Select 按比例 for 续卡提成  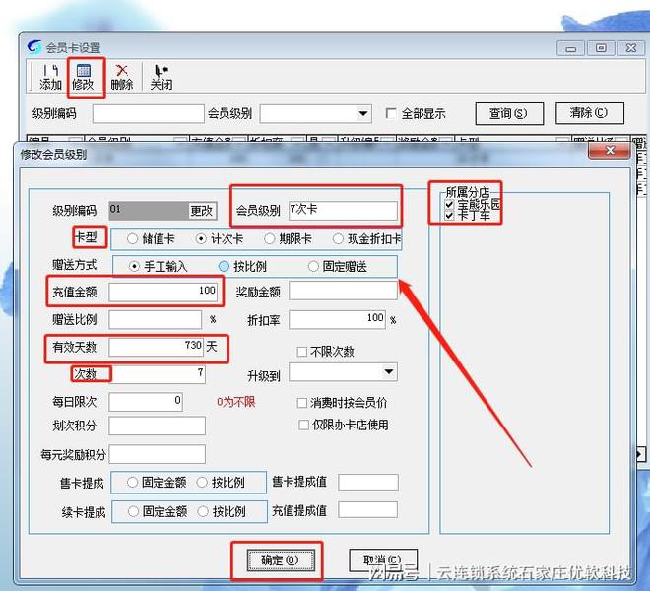(x=203, y=511)
